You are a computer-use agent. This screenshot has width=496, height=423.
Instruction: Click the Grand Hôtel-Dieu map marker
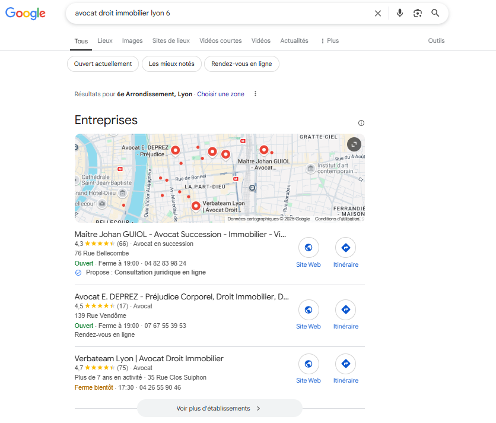pos(122,192)
